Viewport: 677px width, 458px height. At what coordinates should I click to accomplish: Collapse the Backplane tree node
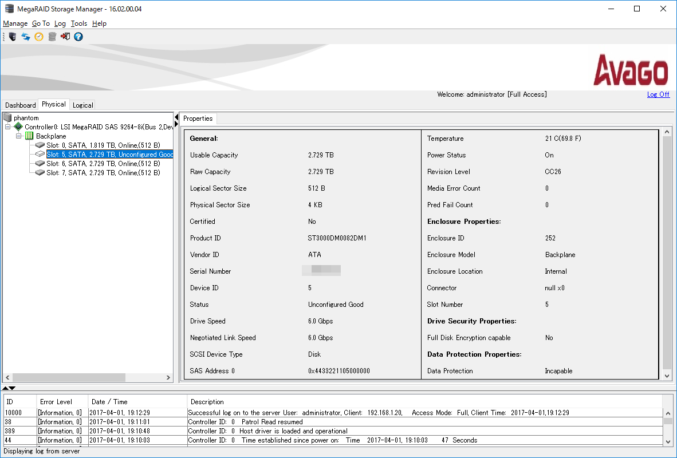[x=19, y=136]
